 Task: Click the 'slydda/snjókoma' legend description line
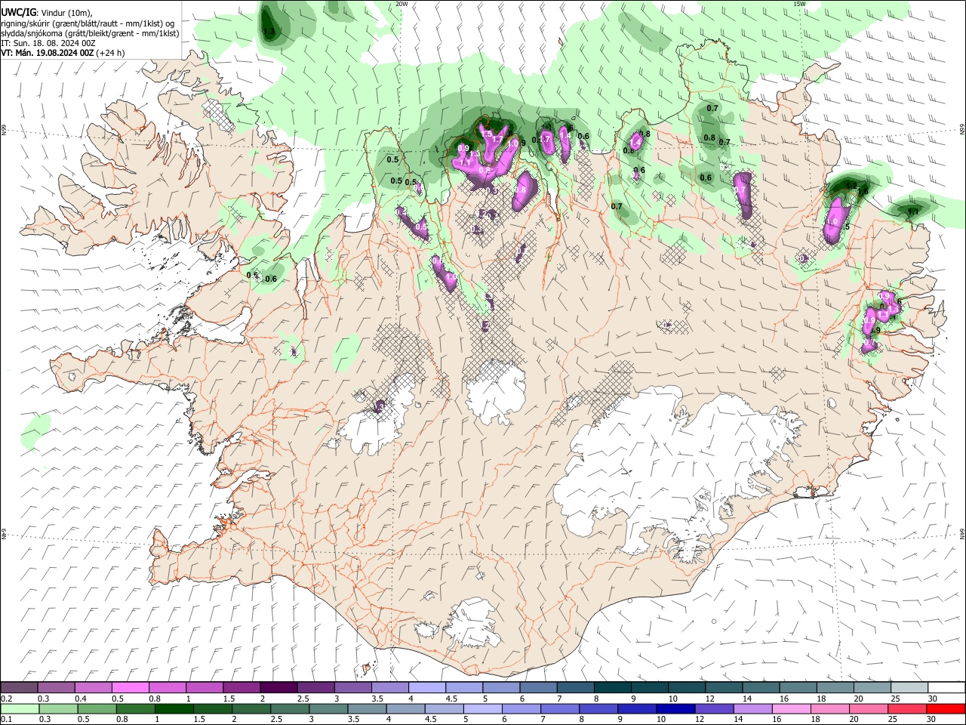tap(90, 33)
